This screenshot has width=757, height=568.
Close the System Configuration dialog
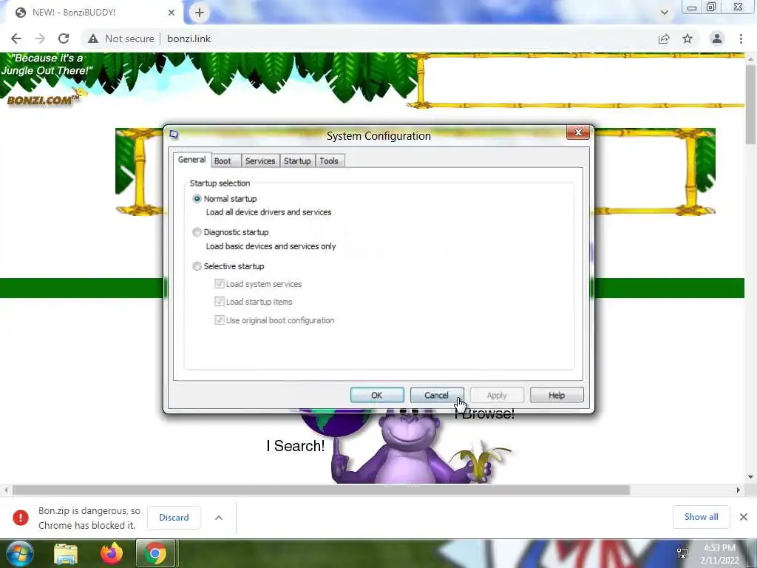pyautogui.click(x=578, y=132)
